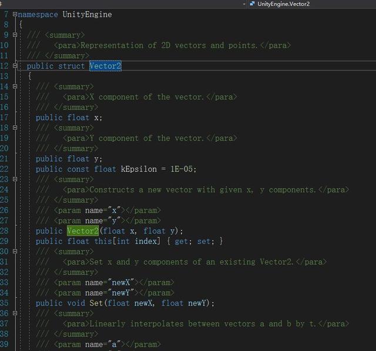The image size is (376, 351).
Task: Click newX parameter in Set method signature
Action: pyautogui.click(x=143, y=303)
